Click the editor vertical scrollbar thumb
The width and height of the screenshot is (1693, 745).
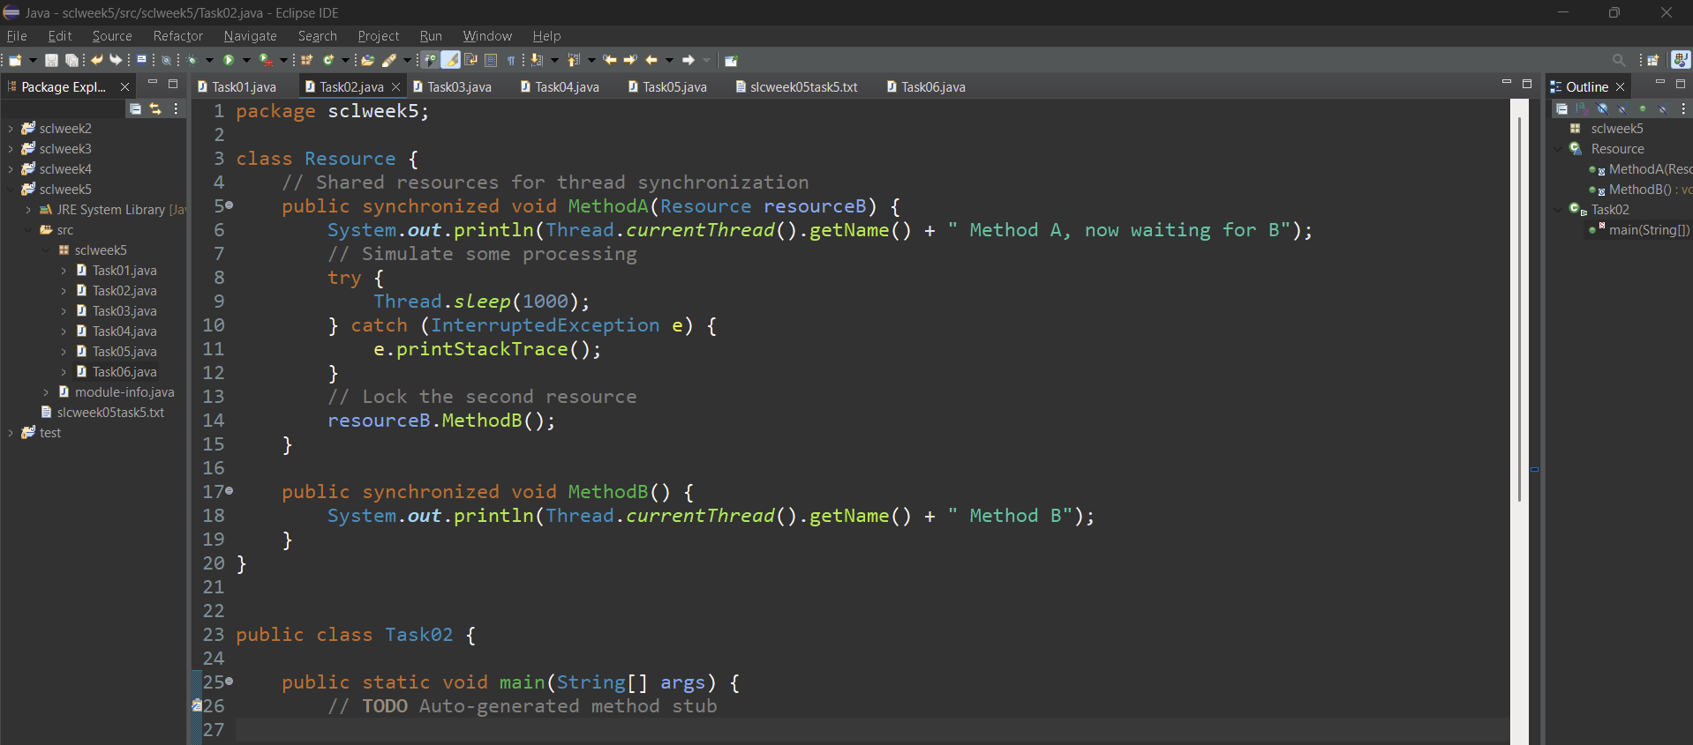pyautogui.click(x=1519, y=309)
